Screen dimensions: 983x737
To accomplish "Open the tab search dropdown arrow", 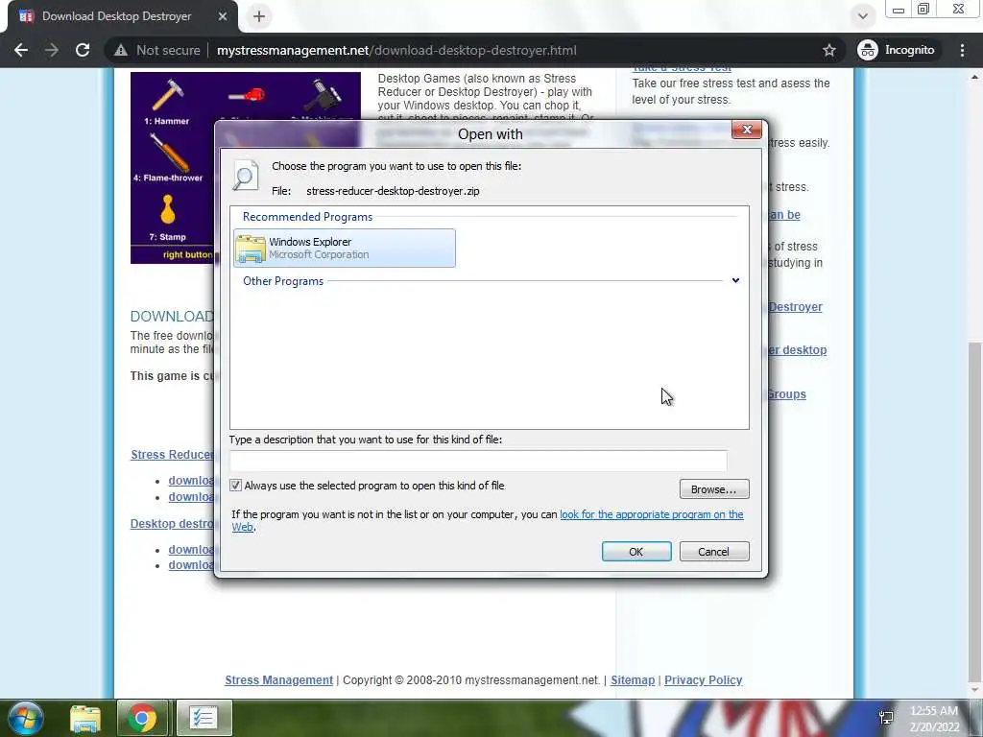I will 863,16.
